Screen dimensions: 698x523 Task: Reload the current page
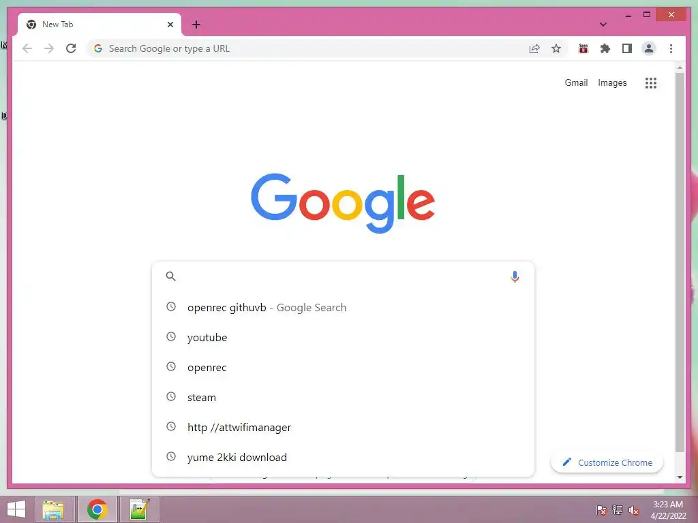pos(71,48)
